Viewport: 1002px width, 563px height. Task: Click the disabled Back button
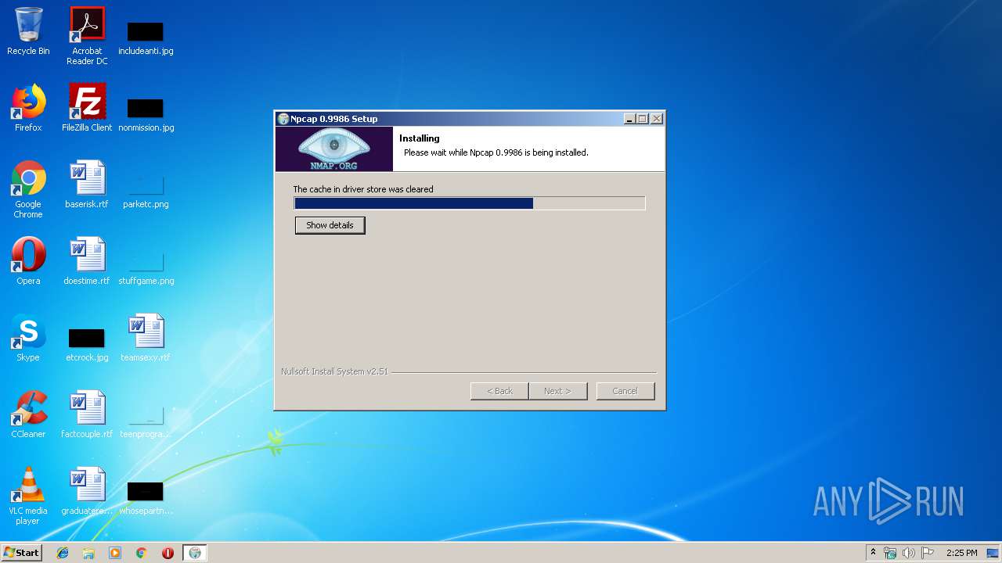(499, 391)
